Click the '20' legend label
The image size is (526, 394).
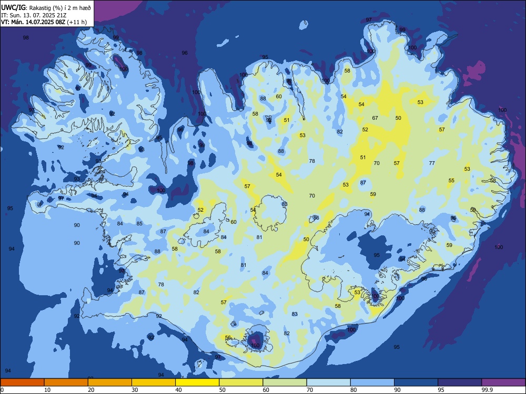pos(91,390)
